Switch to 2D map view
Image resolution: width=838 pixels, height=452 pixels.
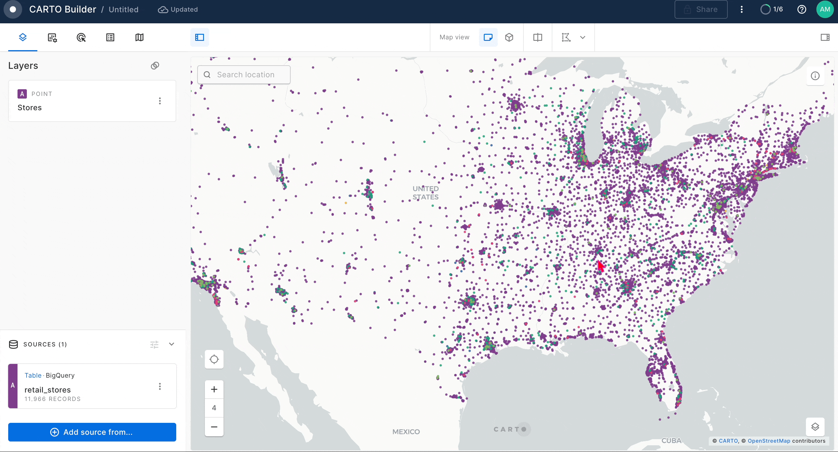pyautogui.click(x=488, y=37)
